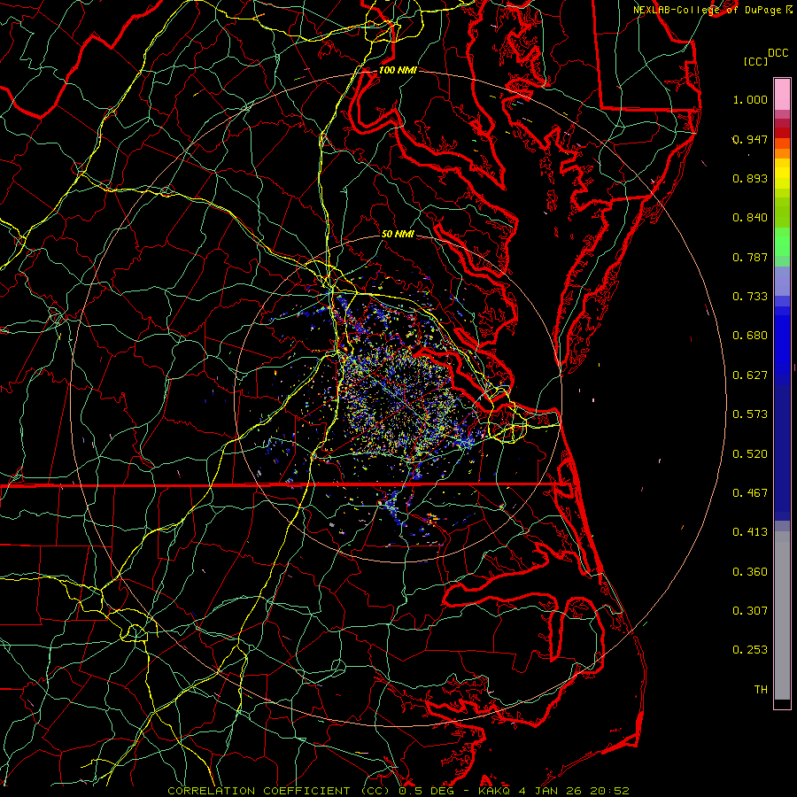Click the 1.000 value on the color scale
Image resolution: width=797 pixels, height=797 pixels.
(750, 99)
